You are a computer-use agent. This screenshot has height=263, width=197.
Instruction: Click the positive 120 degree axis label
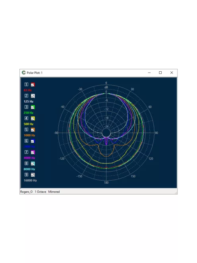pos(151,158)
